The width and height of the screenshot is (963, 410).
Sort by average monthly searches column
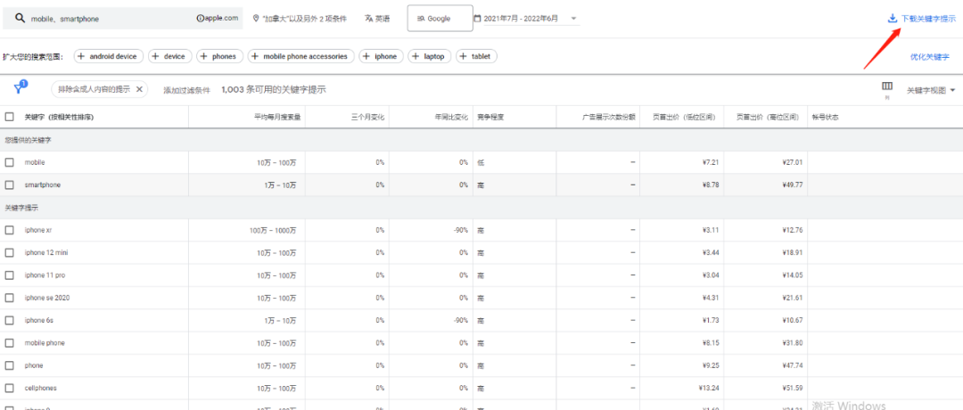[x=277, y=117]
